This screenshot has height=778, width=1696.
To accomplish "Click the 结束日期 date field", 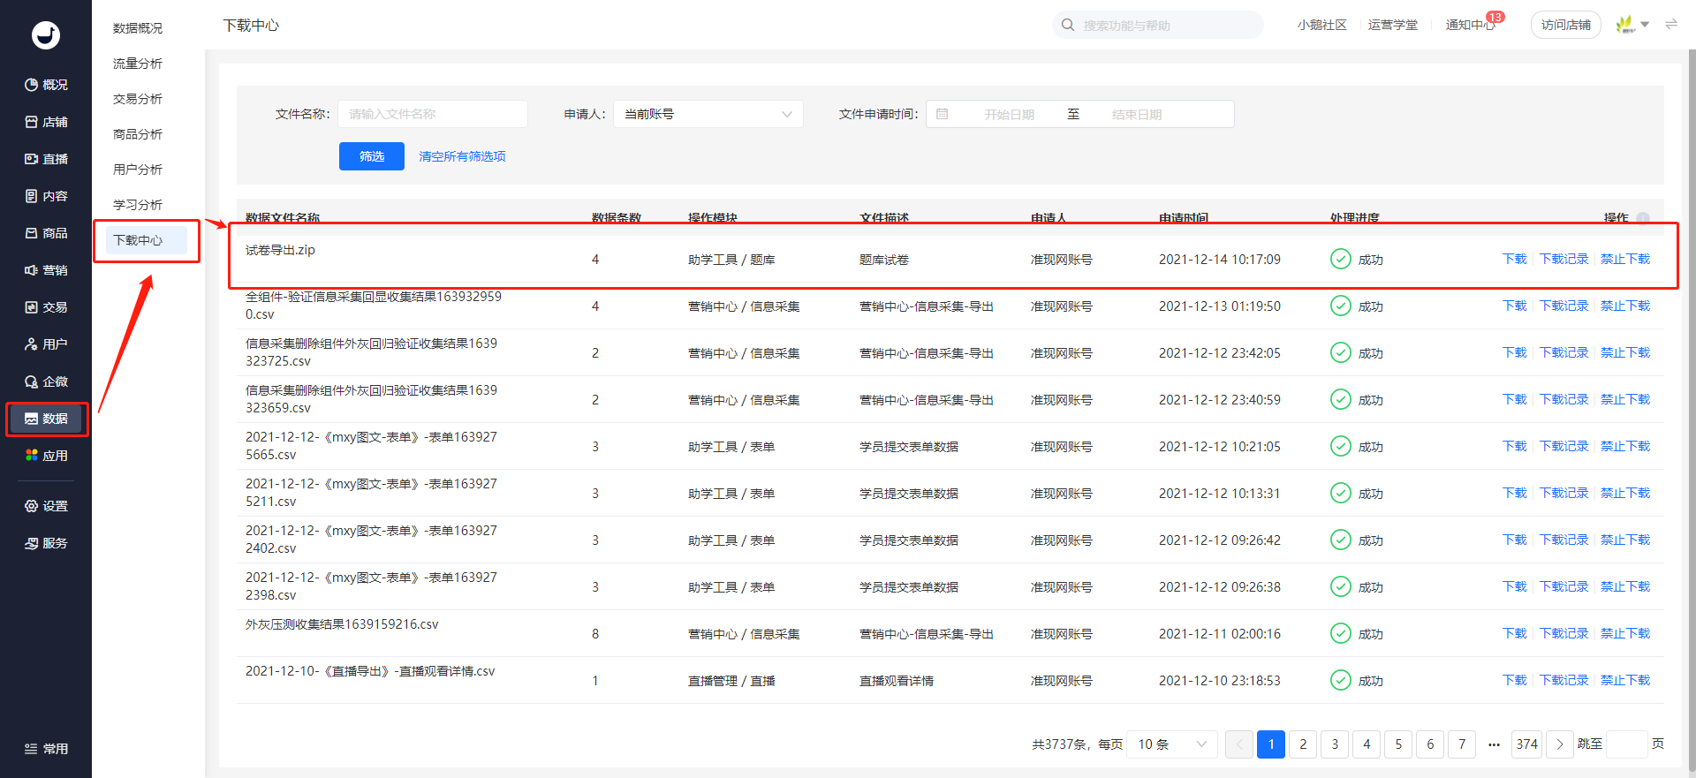I will pos(1137,115).
